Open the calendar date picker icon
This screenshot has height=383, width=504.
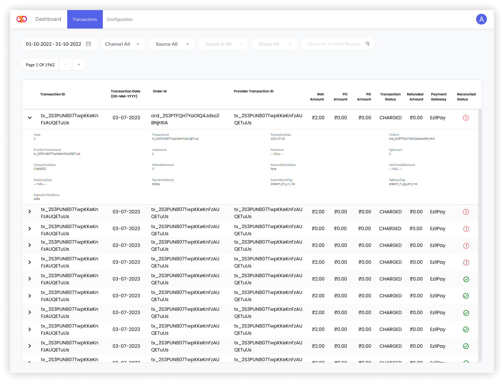tap(89, 44)
